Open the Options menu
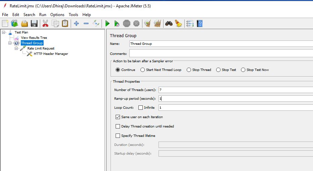This screenshot has width=313, height=171. [57, 15]
